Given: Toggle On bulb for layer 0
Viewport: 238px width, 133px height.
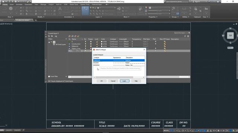Looking at the screenshot, I should coord(85,42).
